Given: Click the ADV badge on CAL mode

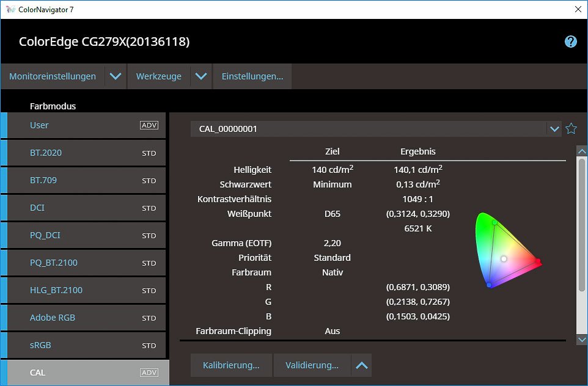Looking at the screenshot, I should click(x=149, y=373).
